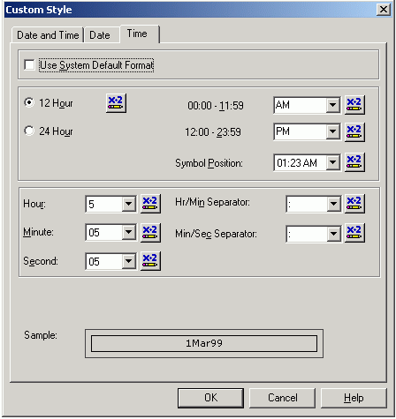Open the Minute format dropdown
This screenshot has width=396, height=419.
(x=129, y=232)
